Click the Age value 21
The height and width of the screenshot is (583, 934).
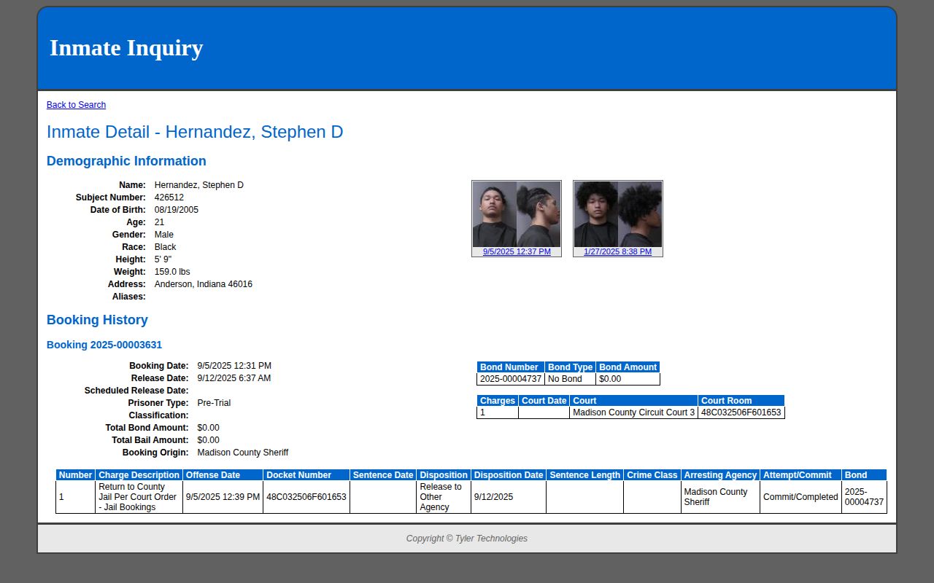tap(160, 222)
